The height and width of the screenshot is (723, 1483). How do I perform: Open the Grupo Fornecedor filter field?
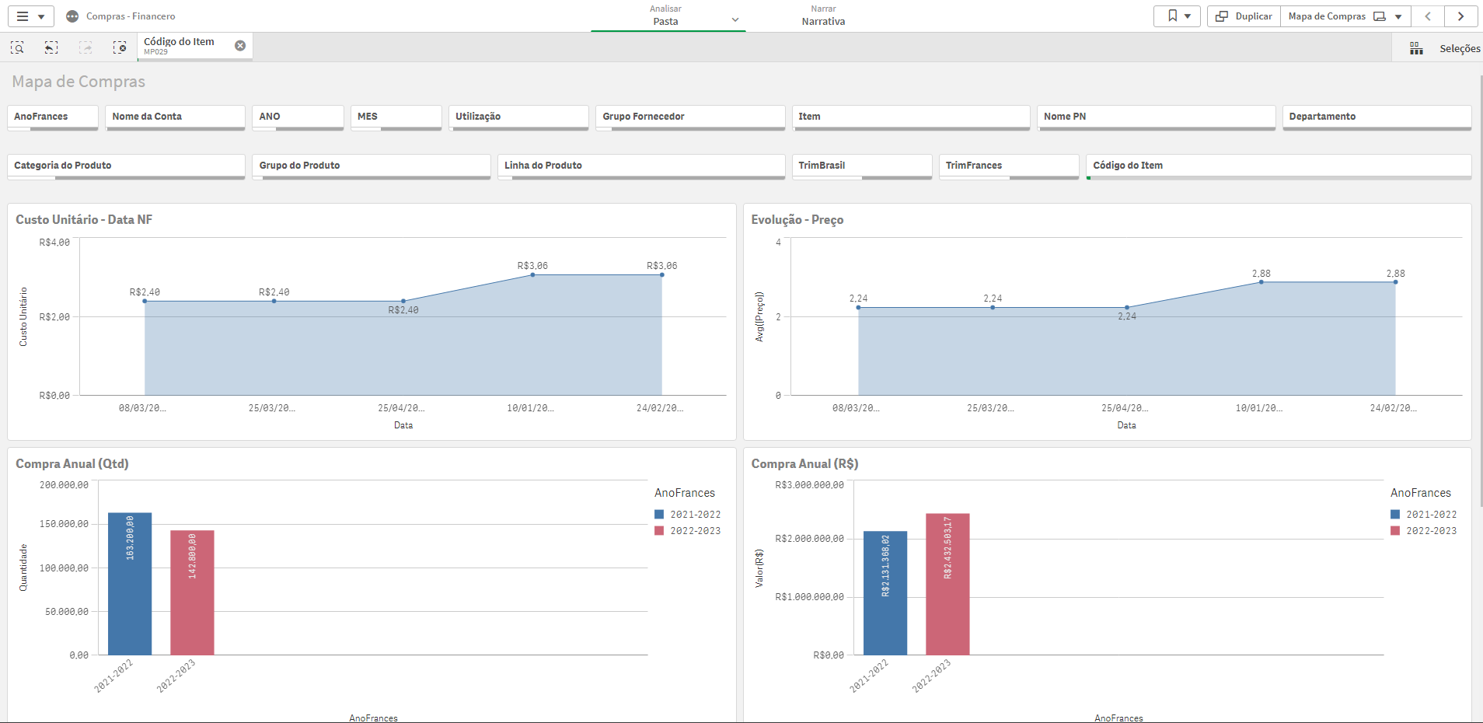(689, 117)
